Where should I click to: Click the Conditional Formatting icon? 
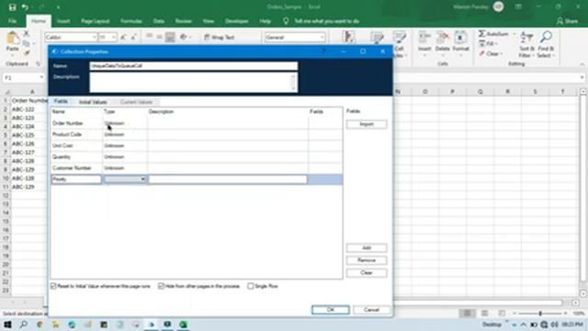(349, 37)
